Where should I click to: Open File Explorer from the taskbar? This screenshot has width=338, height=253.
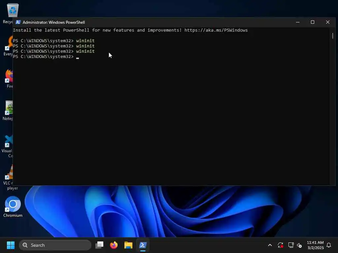point(128,245)
